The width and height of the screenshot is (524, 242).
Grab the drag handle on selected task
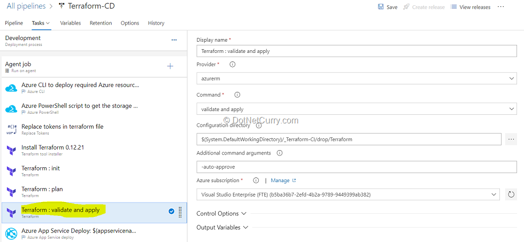[180, 212]
